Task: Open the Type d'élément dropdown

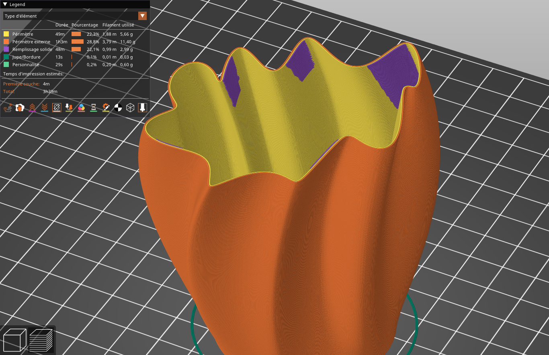Action: (75, 16)
